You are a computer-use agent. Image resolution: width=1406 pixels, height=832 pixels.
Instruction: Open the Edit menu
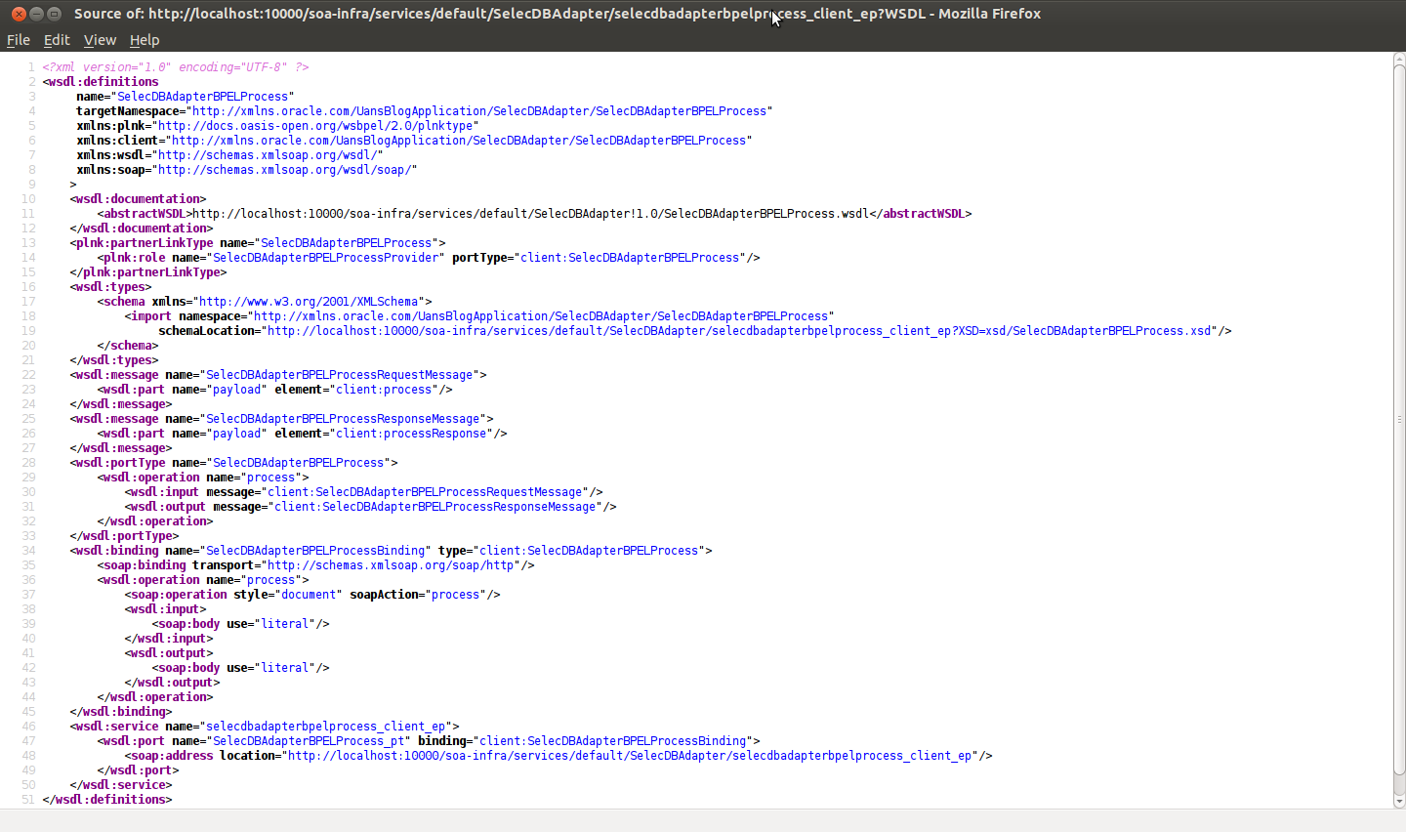pos(57,40)
